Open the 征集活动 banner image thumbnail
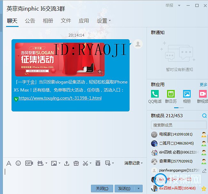Viewport: 208px width, 194px height. point(60,59)
